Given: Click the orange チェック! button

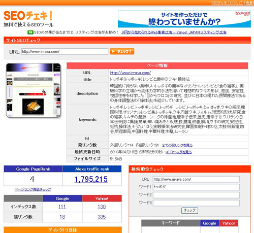Looking at the screenshot, I should (x=122, y=51).
